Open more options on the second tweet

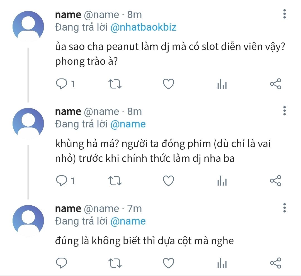[284, 111]
